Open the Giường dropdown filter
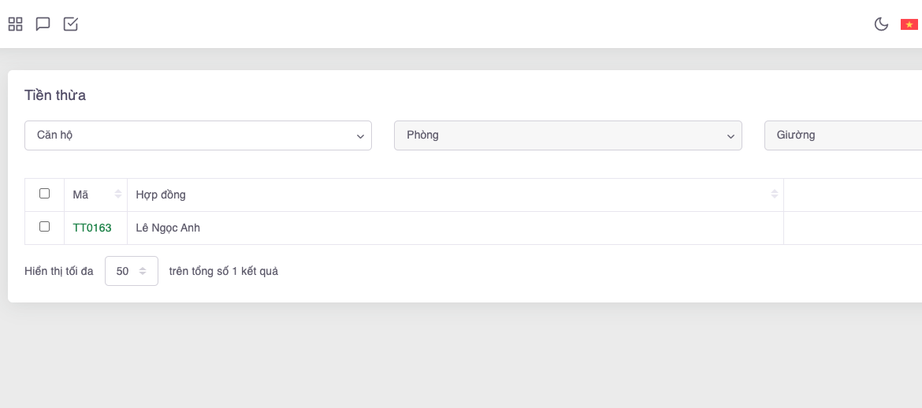922x408 pixels. [843, 135]
